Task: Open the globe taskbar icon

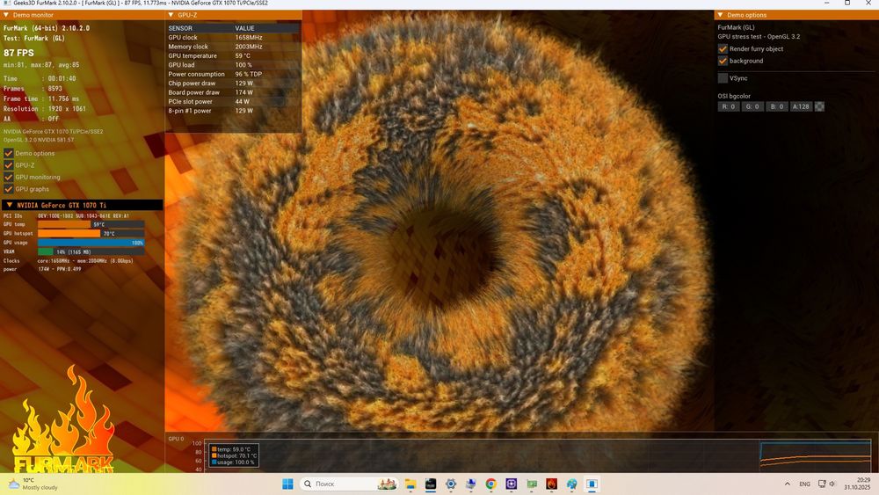Action: (572, 484)
